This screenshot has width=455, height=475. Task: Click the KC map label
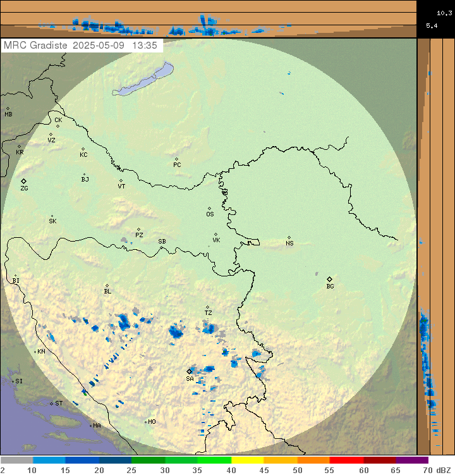83,155
